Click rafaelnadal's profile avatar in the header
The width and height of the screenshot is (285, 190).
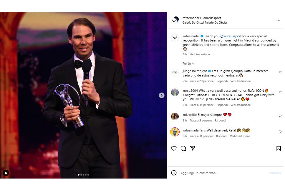pos(176,20)
